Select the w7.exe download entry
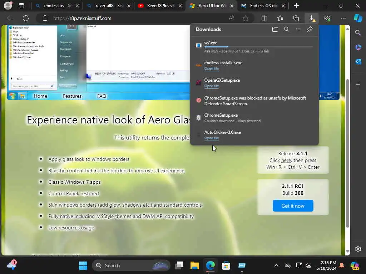366x274 pixels. [x=254, y=47]
